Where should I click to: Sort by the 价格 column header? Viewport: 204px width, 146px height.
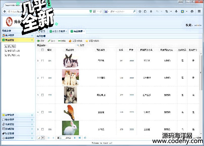pyautogui.click(x=121, y=50)
